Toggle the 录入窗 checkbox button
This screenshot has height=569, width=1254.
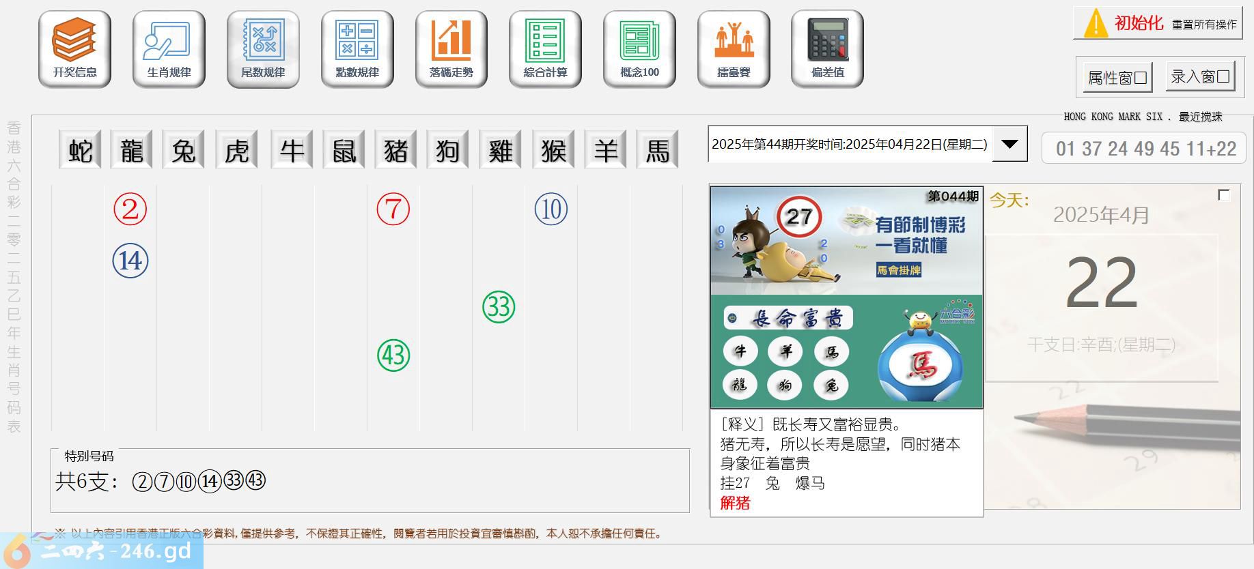(1201, 76)
